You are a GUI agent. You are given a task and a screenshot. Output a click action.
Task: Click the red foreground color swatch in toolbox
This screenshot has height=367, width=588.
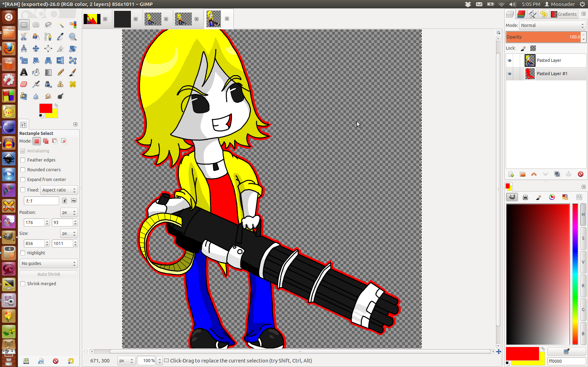pyautogui.click(x=45, y=108)
